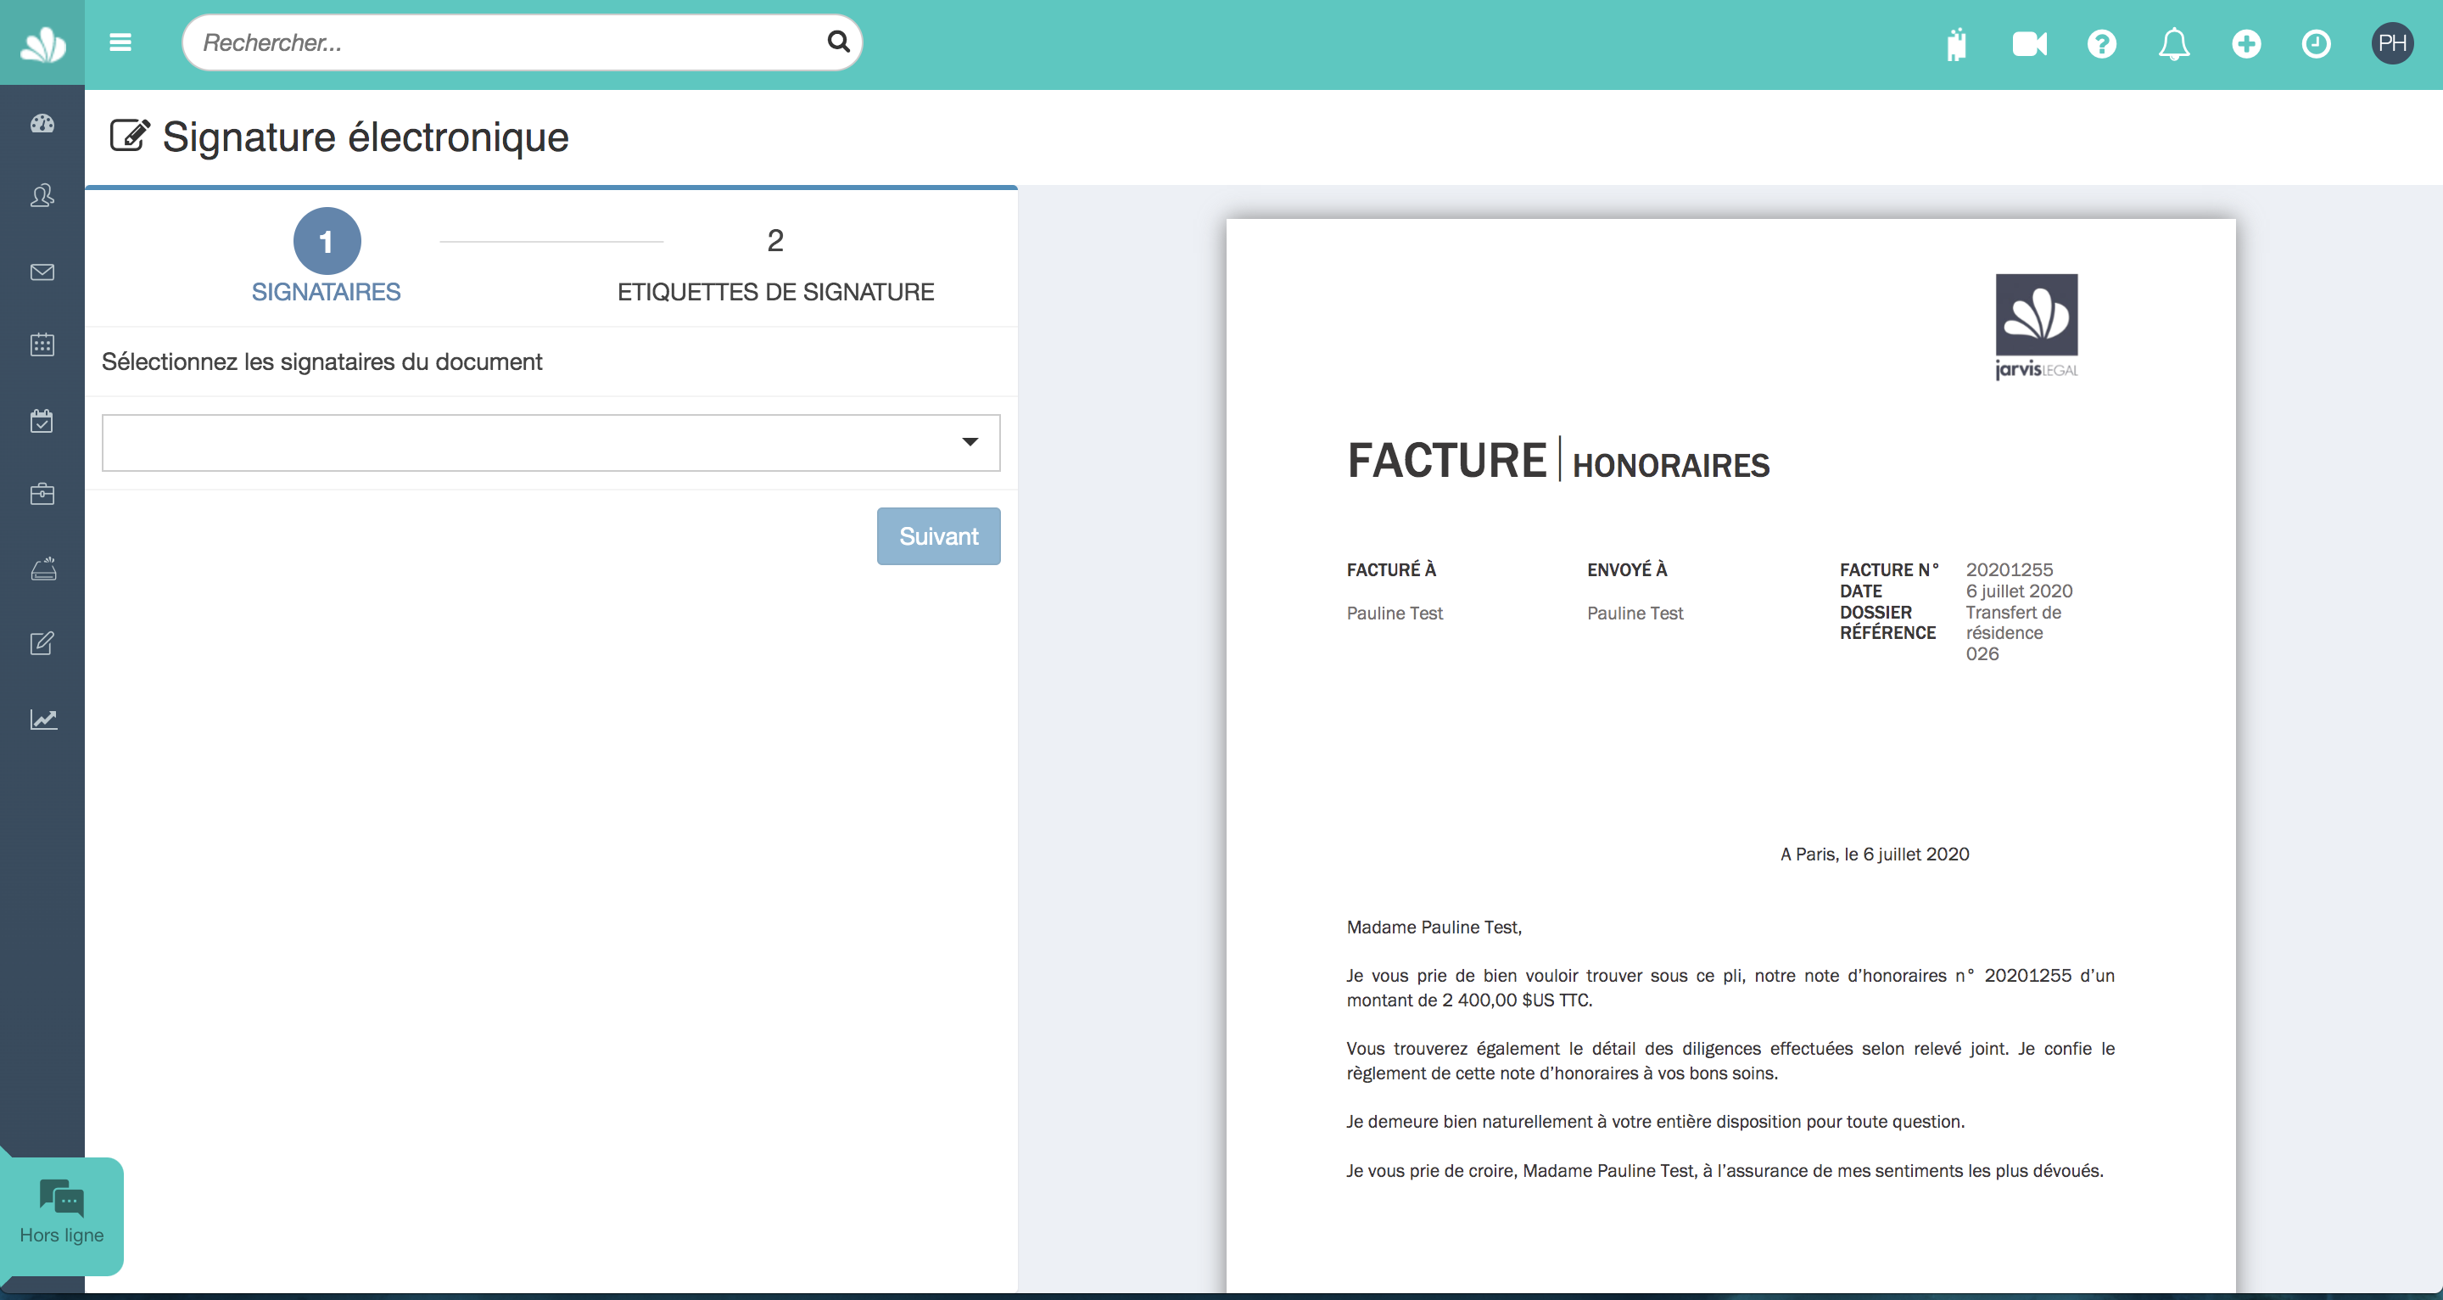
Task: Click reference value 026
Action: [x=1982, y=653]
